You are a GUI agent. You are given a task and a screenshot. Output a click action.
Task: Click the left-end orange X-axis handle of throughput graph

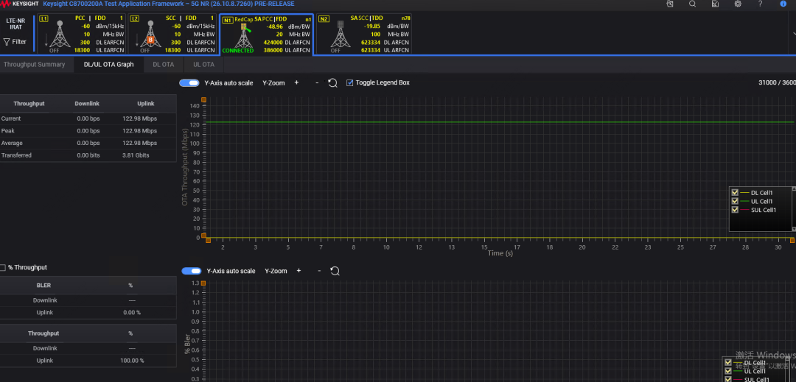208,241
